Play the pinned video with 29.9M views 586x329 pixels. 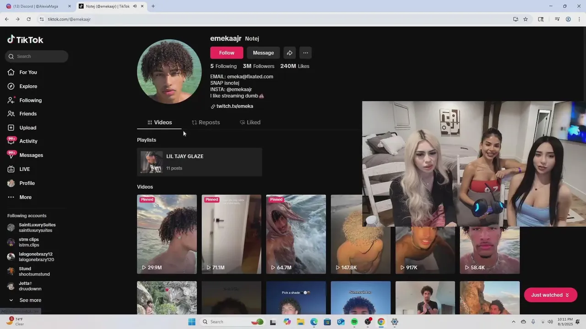[x=167, y=234]
